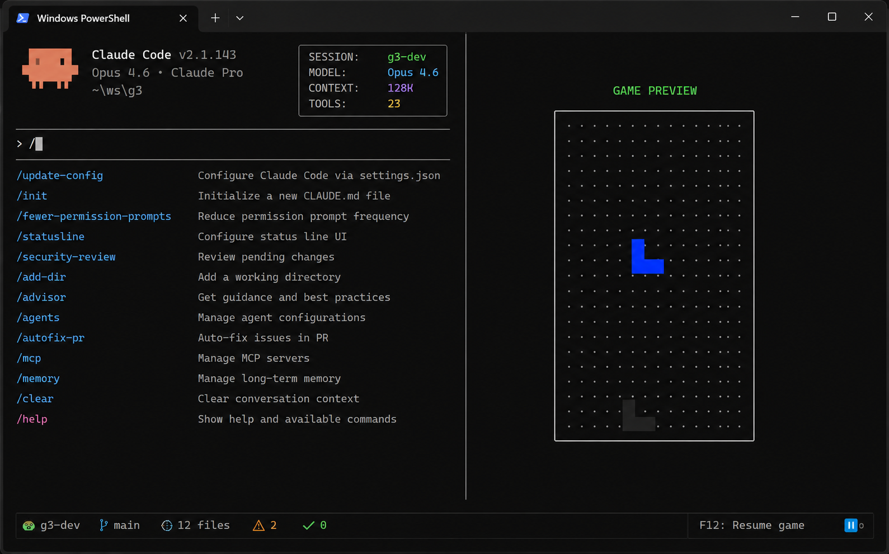Click the 12 files globe icon
Screen dimensions: 889x554
167,525
